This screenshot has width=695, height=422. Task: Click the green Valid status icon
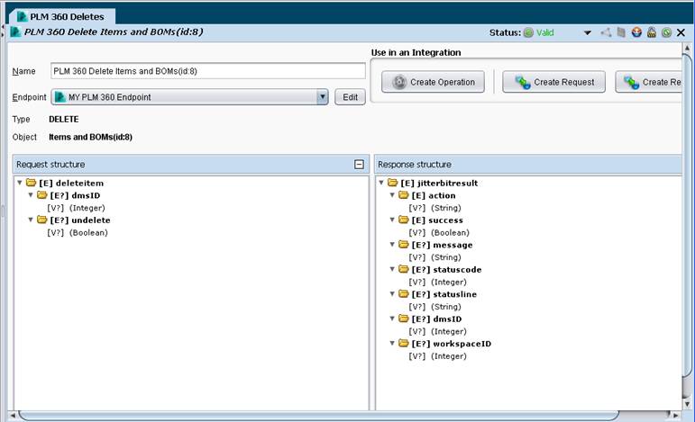tap(528, 32)
